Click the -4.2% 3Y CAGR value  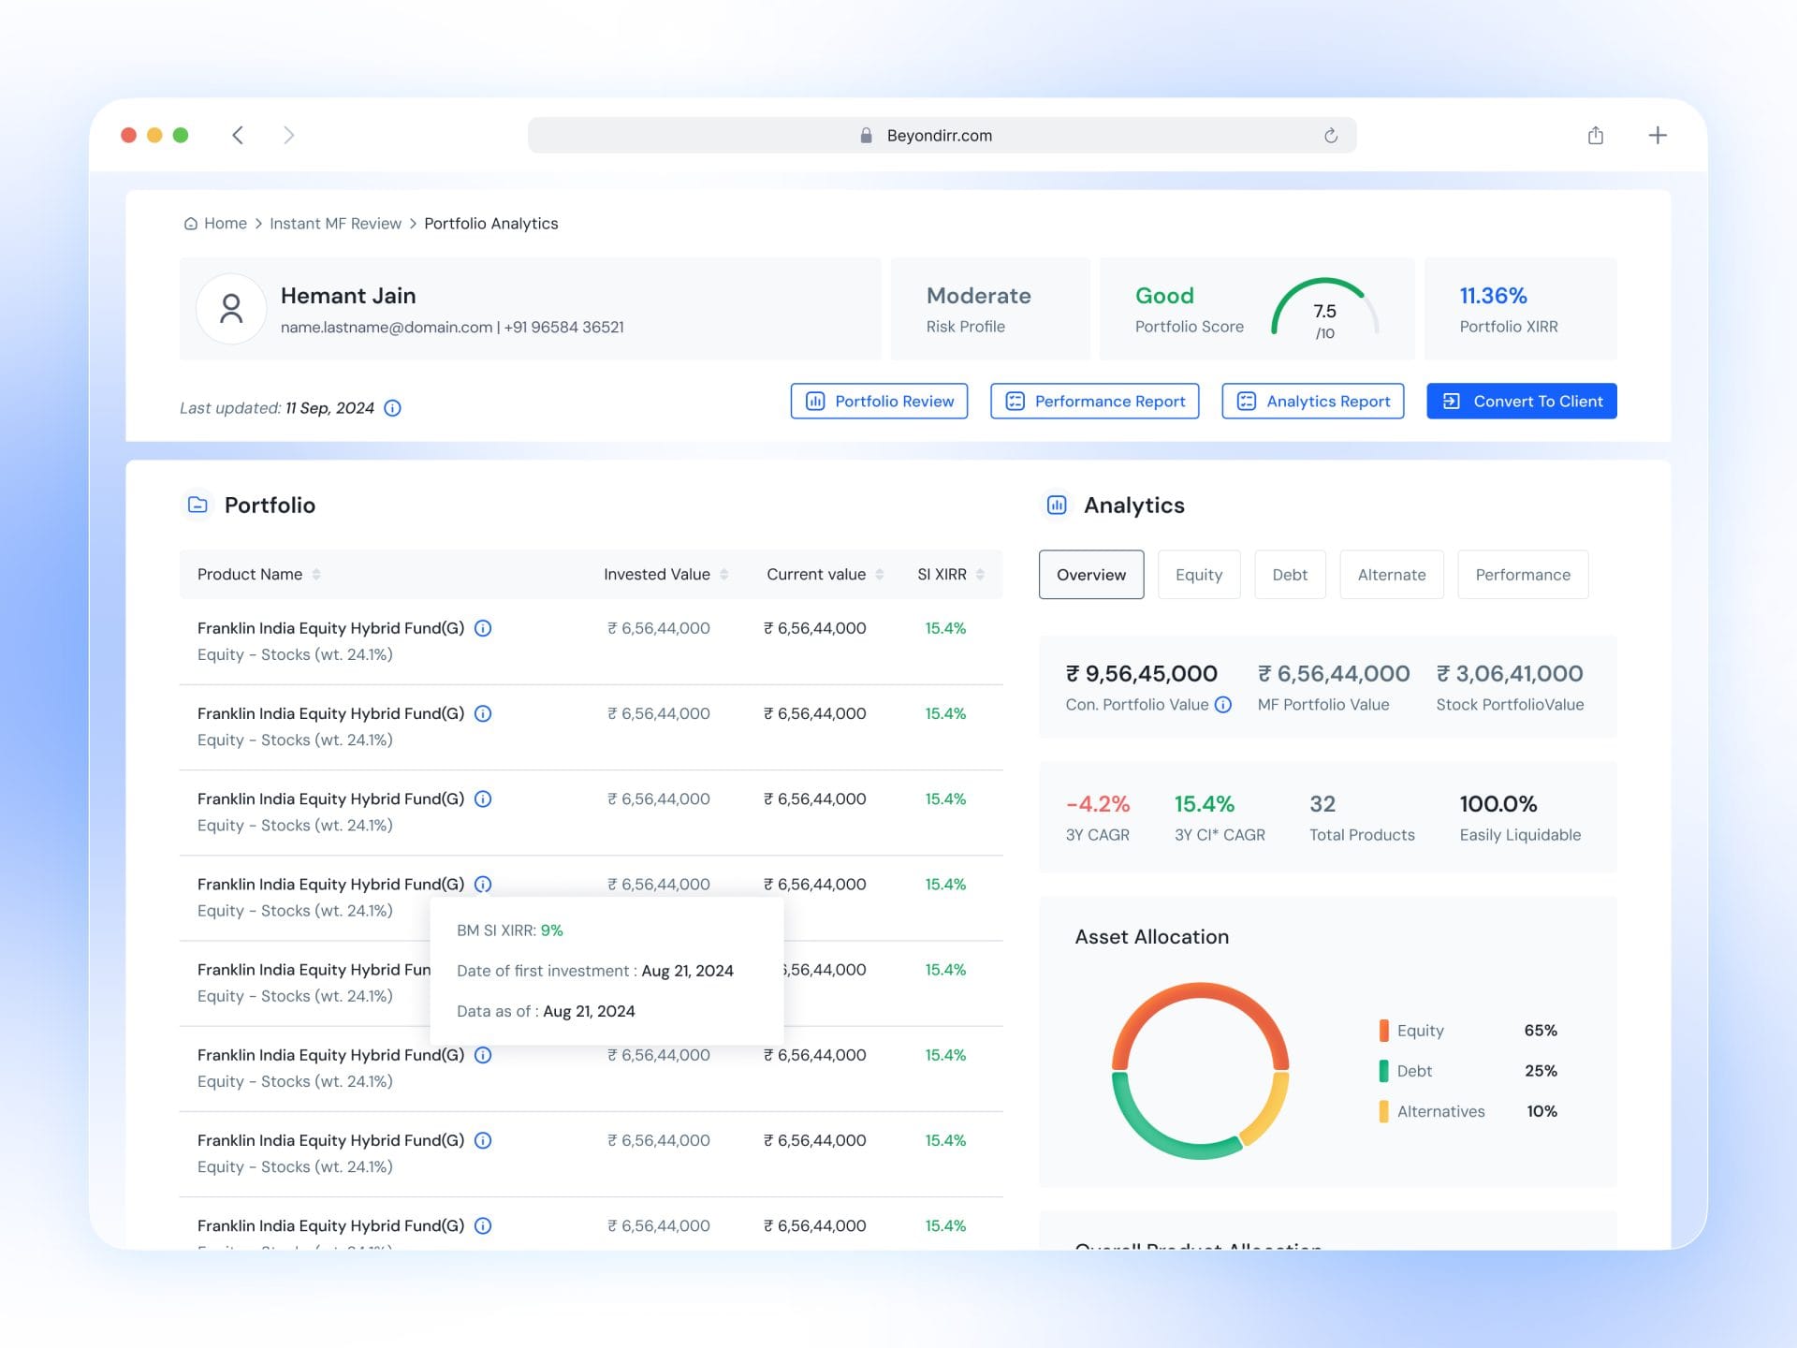point(1098,804)
